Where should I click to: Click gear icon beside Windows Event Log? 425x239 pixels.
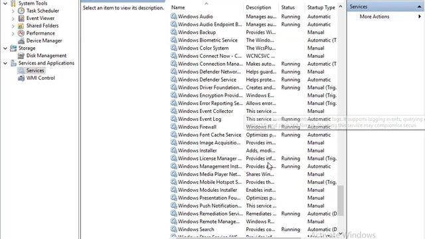point(174,119)
